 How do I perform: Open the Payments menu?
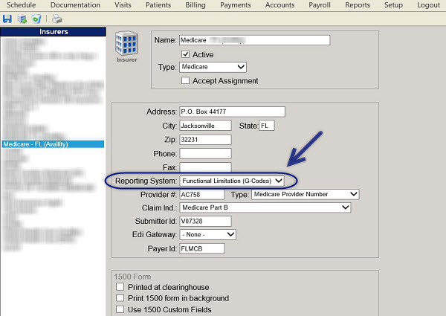[236, 5]
